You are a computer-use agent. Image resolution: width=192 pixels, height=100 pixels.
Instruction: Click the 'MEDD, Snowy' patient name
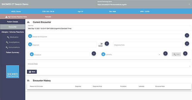16,11
